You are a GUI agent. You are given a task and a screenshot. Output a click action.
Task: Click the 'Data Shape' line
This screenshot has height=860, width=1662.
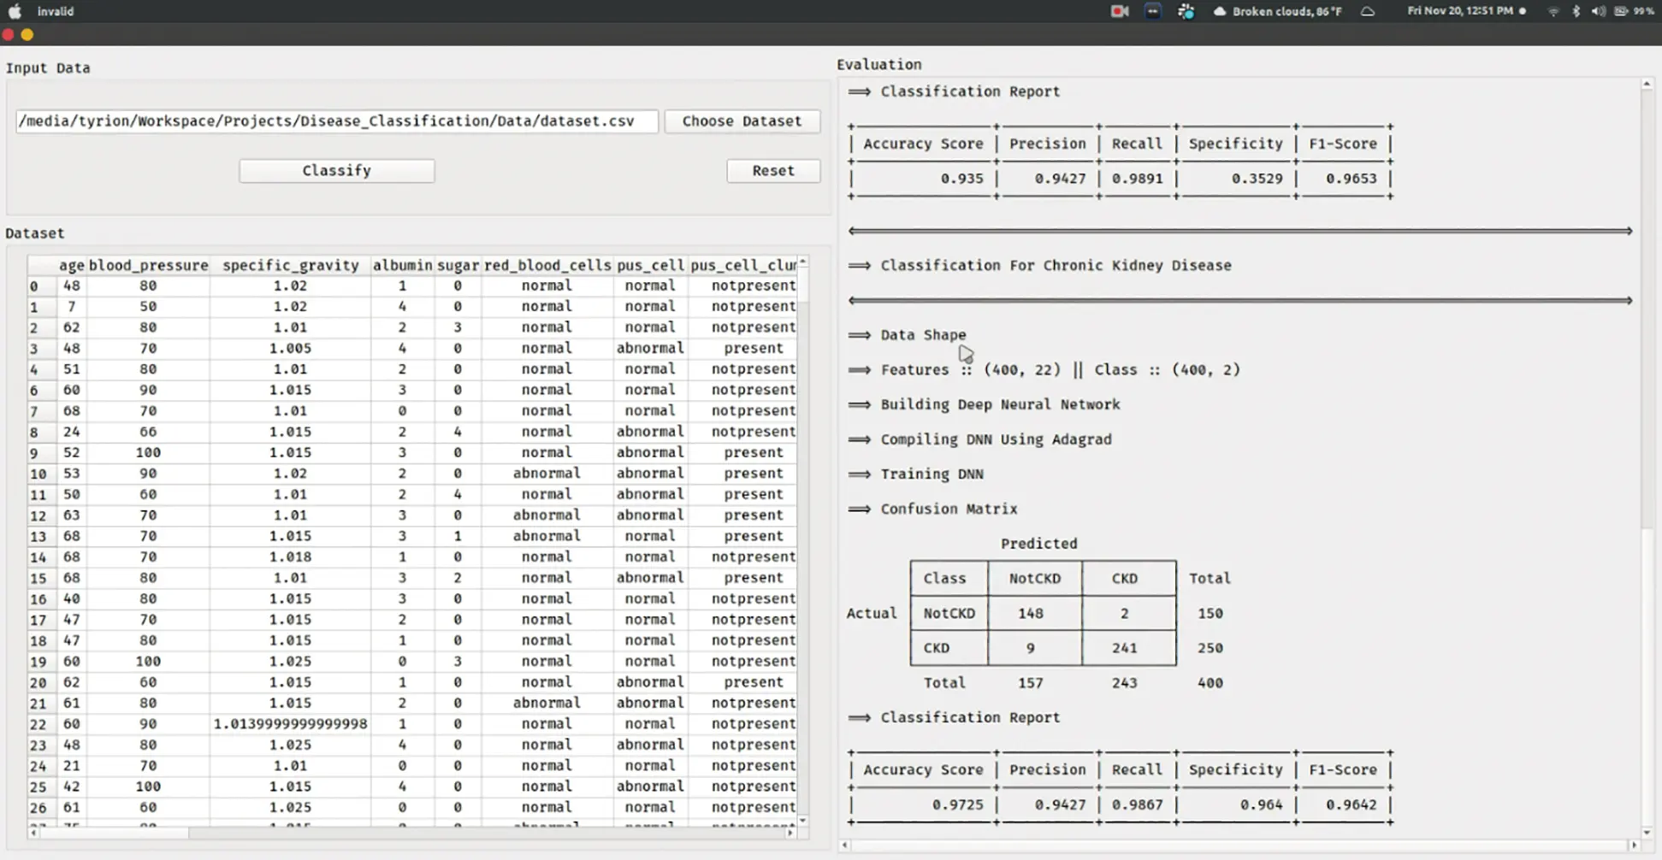click(x=924, y=335)
